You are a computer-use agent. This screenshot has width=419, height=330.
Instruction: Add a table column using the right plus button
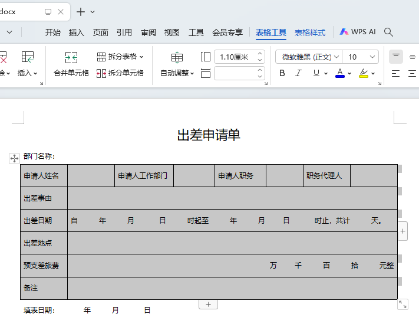[403, 231]
